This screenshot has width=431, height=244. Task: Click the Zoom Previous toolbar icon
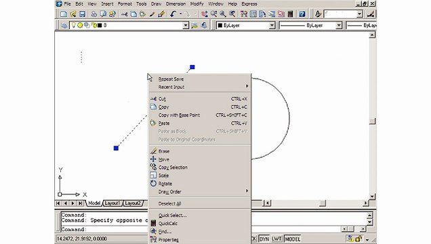pos(232,14)
